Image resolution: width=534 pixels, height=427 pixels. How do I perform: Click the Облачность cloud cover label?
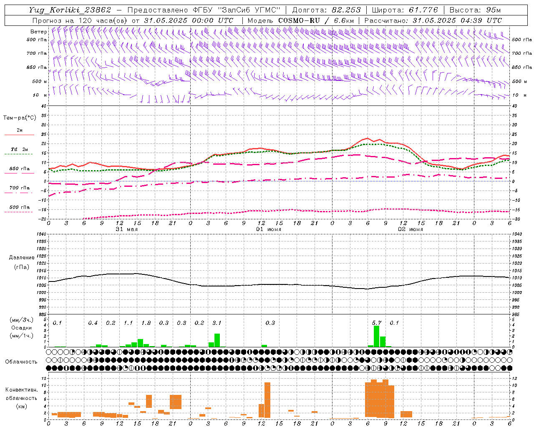[21, 362]
